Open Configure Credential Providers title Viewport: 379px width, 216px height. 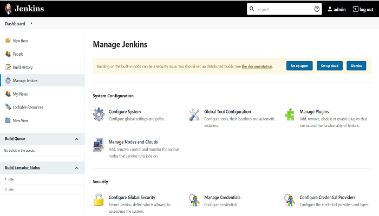coord(328,198)
